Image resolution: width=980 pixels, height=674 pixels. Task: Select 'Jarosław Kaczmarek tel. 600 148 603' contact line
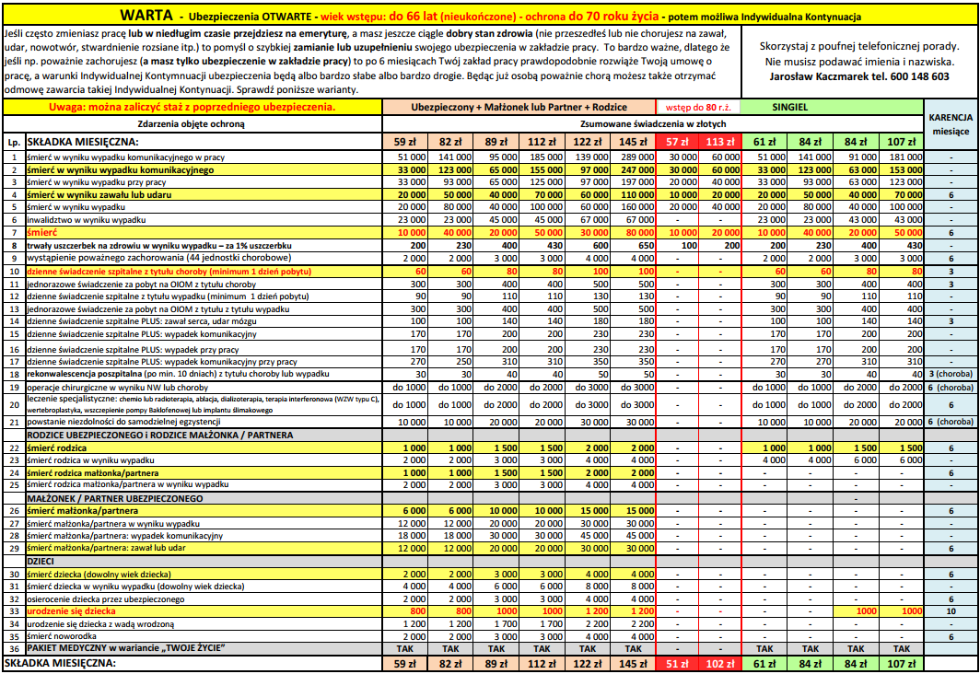(x=859, y=76)
